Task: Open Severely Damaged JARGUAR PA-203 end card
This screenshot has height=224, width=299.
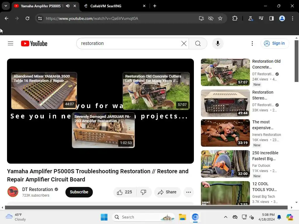Action: [103, 130]
